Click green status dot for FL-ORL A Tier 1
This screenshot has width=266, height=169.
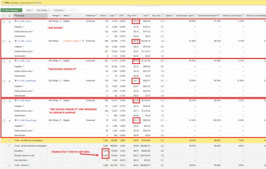[9, 22]
